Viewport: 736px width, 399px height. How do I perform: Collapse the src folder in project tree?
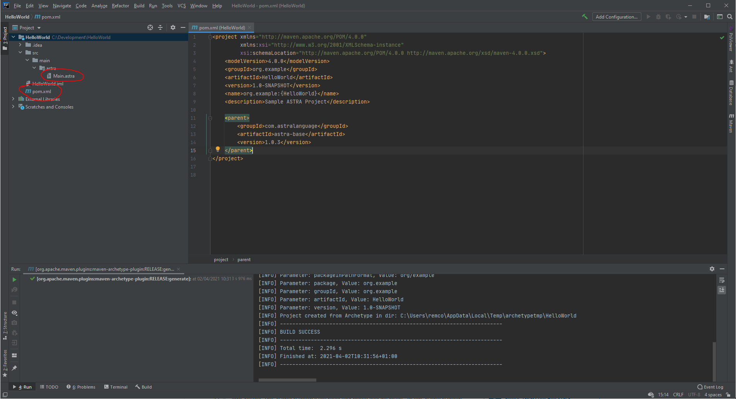coord(20,53)
